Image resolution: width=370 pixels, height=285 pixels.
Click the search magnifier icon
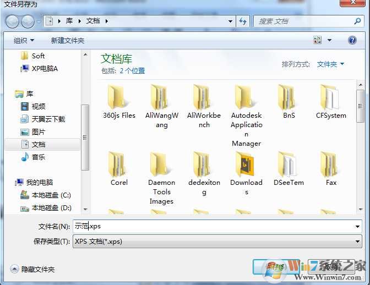[357, 21]
